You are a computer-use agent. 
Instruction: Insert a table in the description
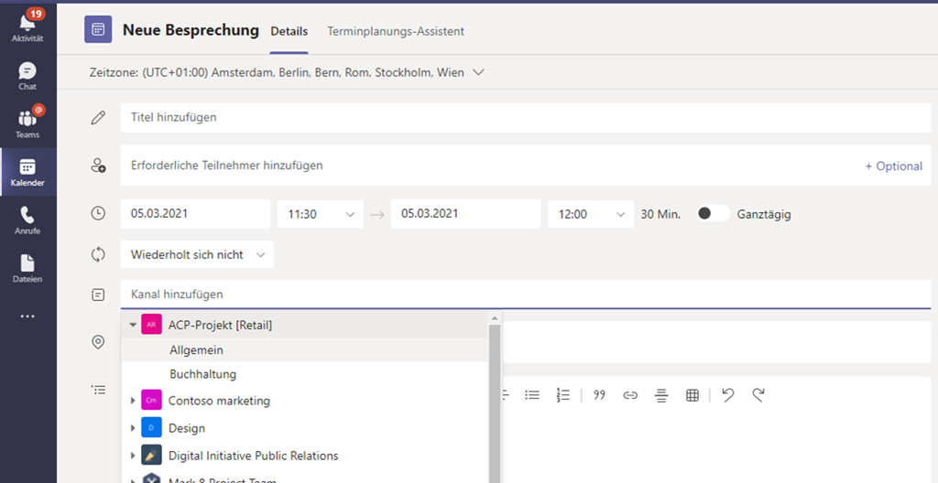[693, 395]
